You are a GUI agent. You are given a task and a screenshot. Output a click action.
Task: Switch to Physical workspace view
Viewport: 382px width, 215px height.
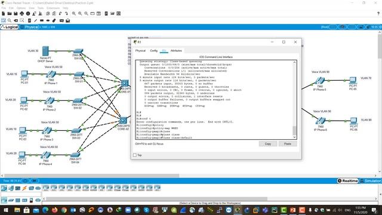point(30,27)
